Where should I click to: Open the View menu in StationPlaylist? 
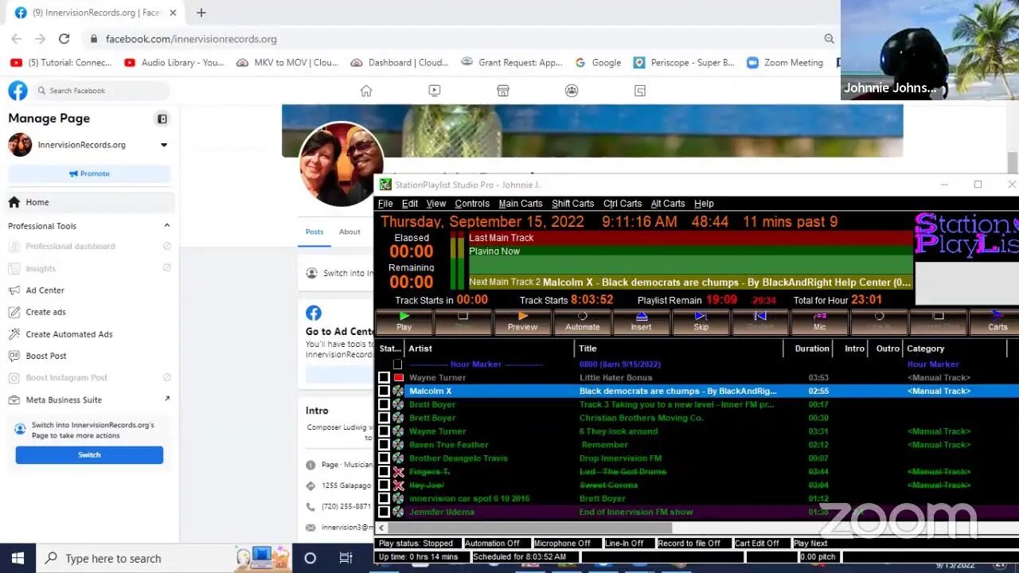tap(436, 204)
